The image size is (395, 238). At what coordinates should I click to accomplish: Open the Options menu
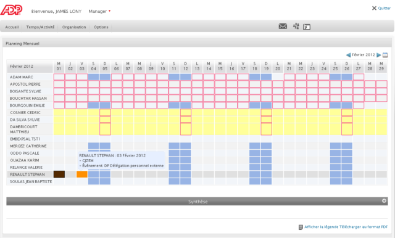(101, 27)
